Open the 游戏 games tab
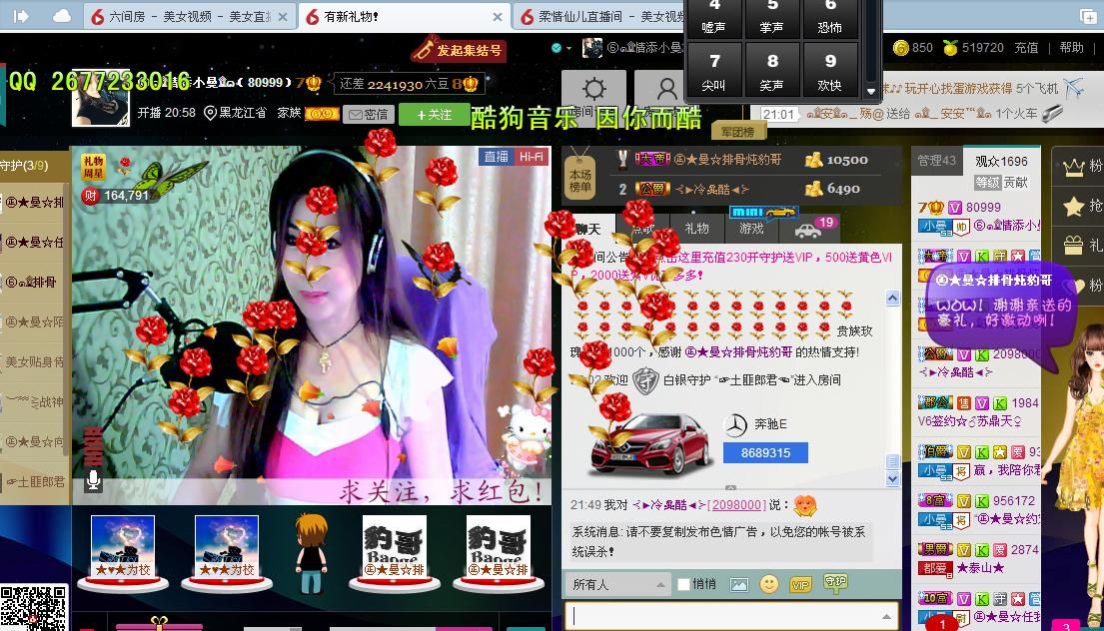The image size is (1104, 631). 751,229
